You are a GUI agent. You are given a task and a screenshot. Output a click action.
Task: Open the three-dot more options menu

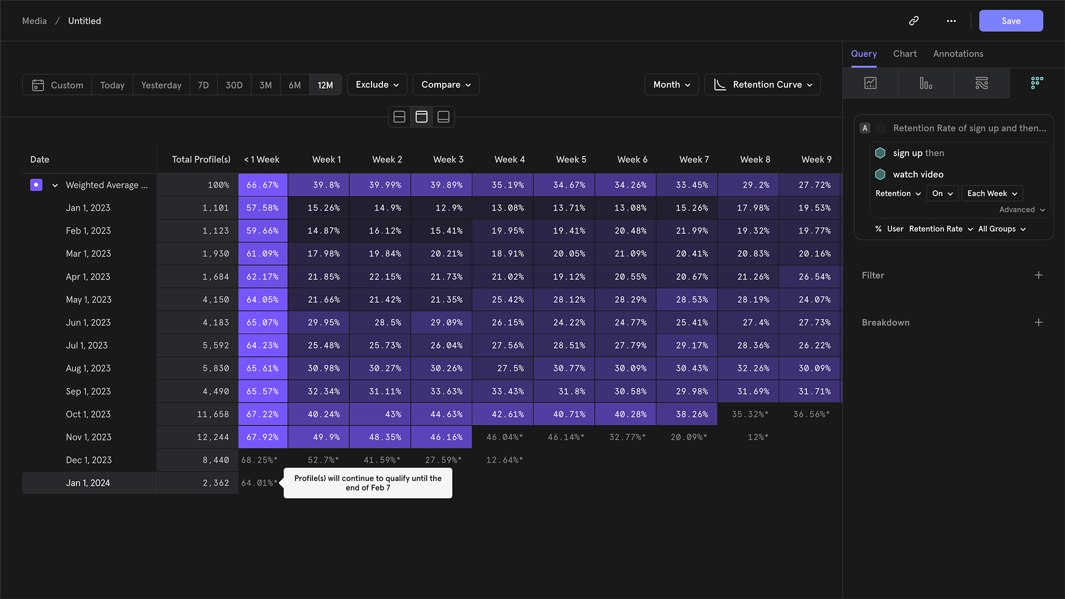(951, 21)
